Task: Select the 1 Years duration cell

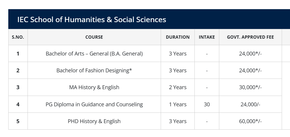Action: pos(178,105)
